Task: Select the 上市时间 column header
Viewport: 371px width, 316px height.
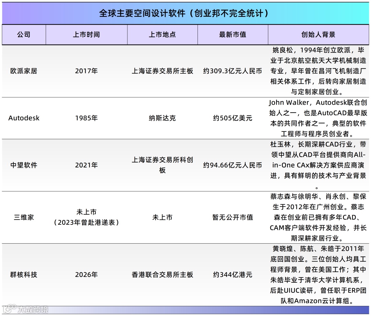Action: coord(86,35)
